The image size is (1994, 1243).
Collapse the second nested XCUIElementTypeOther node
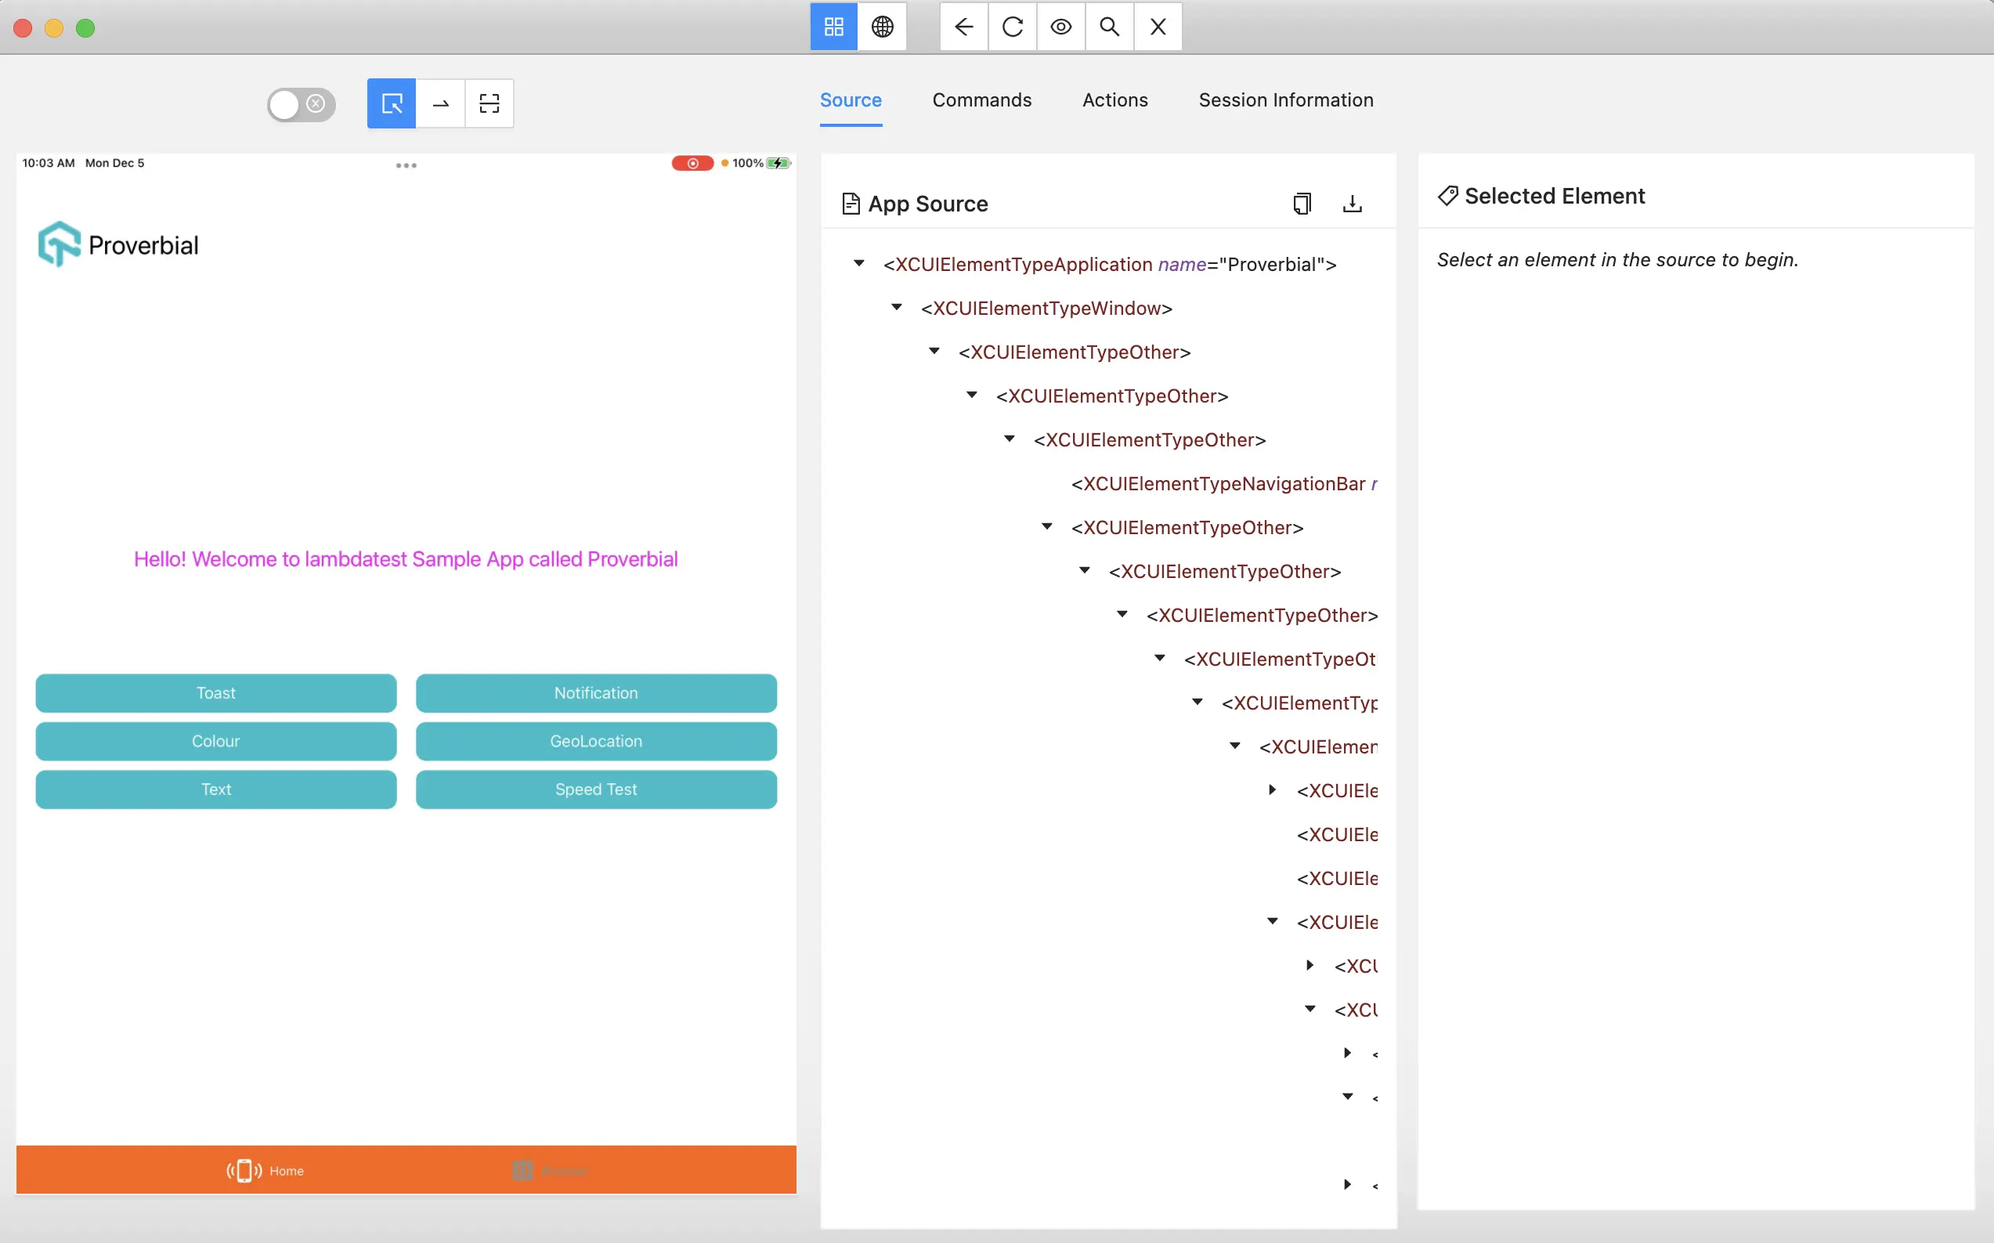click(971, 396)
